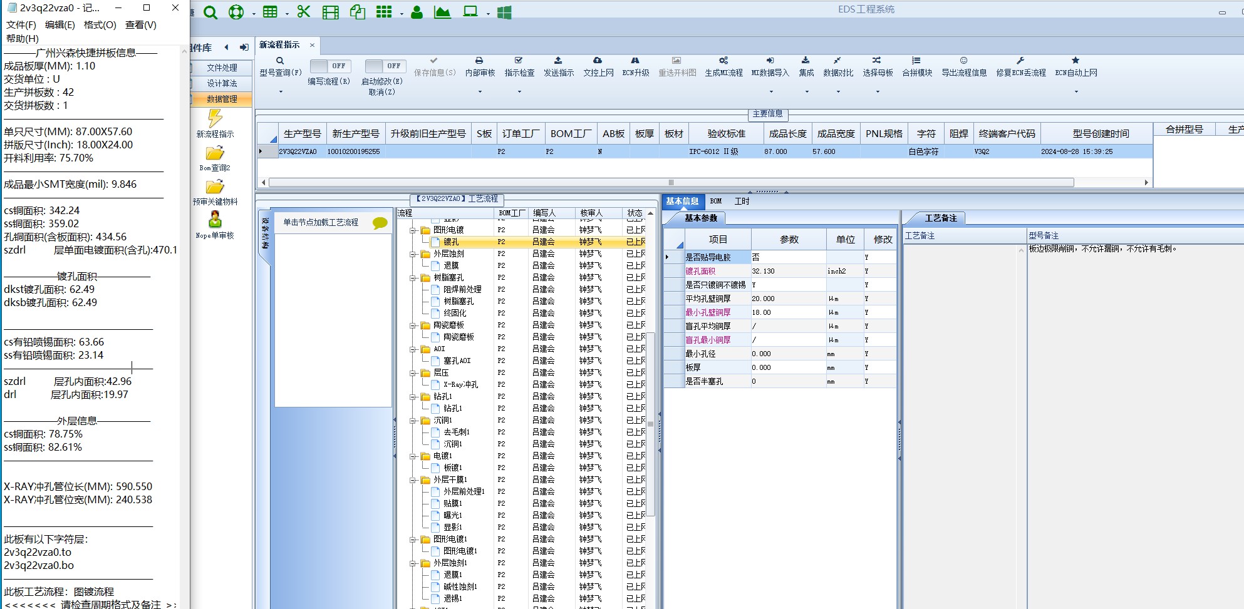Click the green copy documents icon
Screen dimensions: 1244x609
pyautogui.click(x=357, y=12)
